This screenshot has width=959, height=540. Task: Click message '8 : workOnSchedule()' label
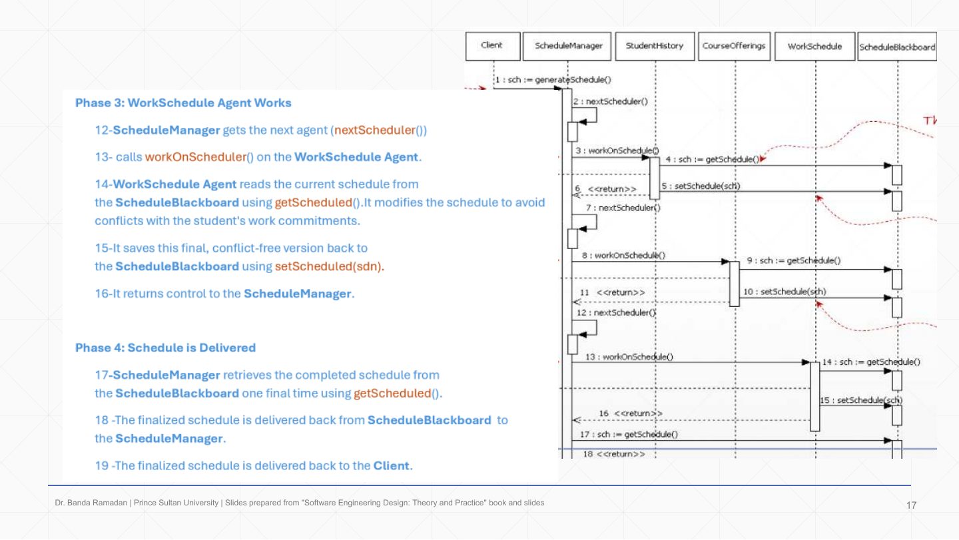(623, 255)
